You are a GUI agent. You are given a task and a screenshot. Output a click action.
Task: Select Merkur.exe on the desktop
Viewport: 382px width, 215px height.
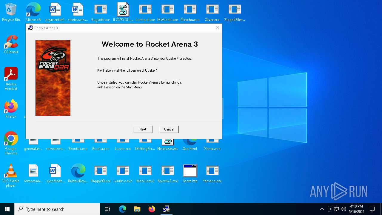pyautogui.click(x=145, y=174)
